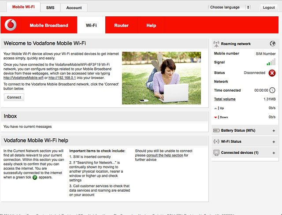Click the signal strength bars icon
This screenshot has height=215, width=282.
(x=271, y=63)
